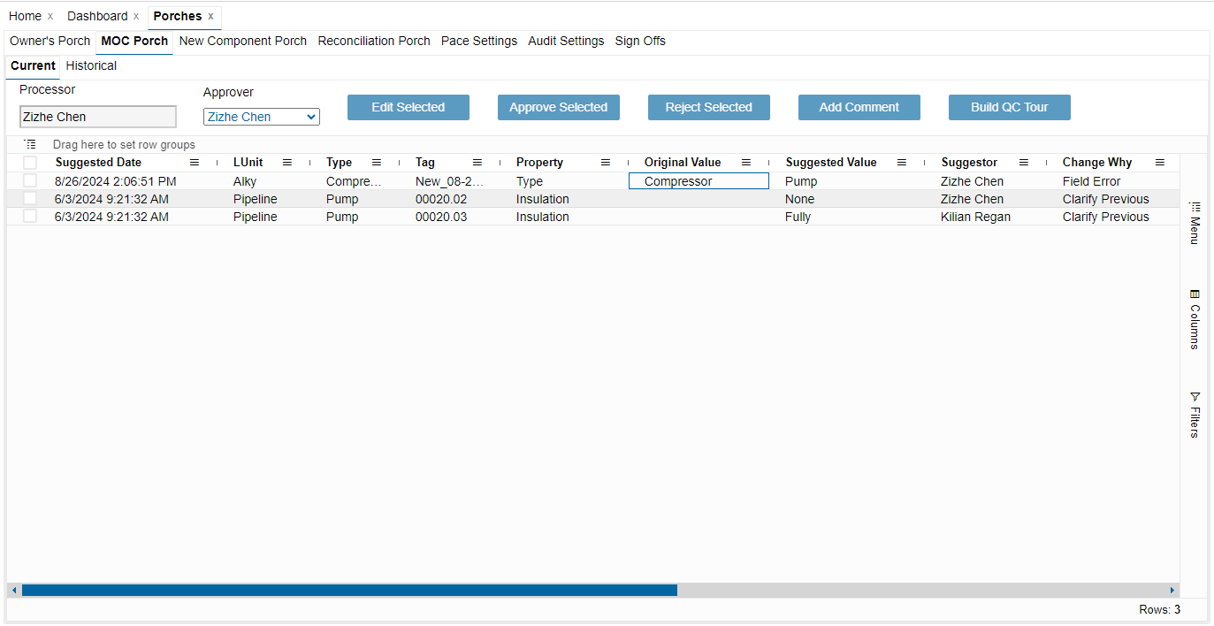1214x626 pixels.
Task: Open the Change Why column menu
Action: tap(1160, 163)
